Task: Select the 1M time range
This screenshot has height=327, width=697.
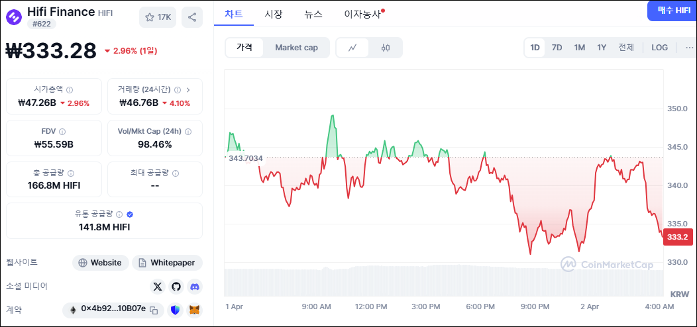Action: point(579,48)
